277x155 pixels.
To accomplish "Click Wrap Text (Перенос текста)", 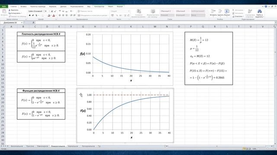I will [x=85, y=11].
